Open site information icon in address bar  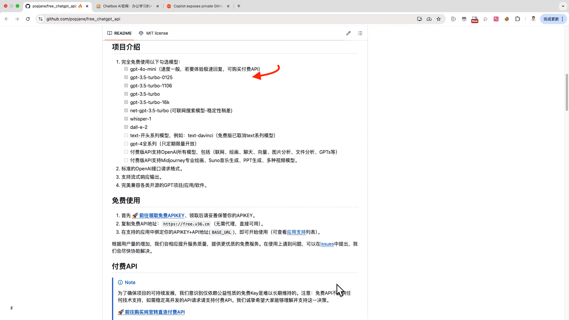pyautogui.click(x=41, y=19)
